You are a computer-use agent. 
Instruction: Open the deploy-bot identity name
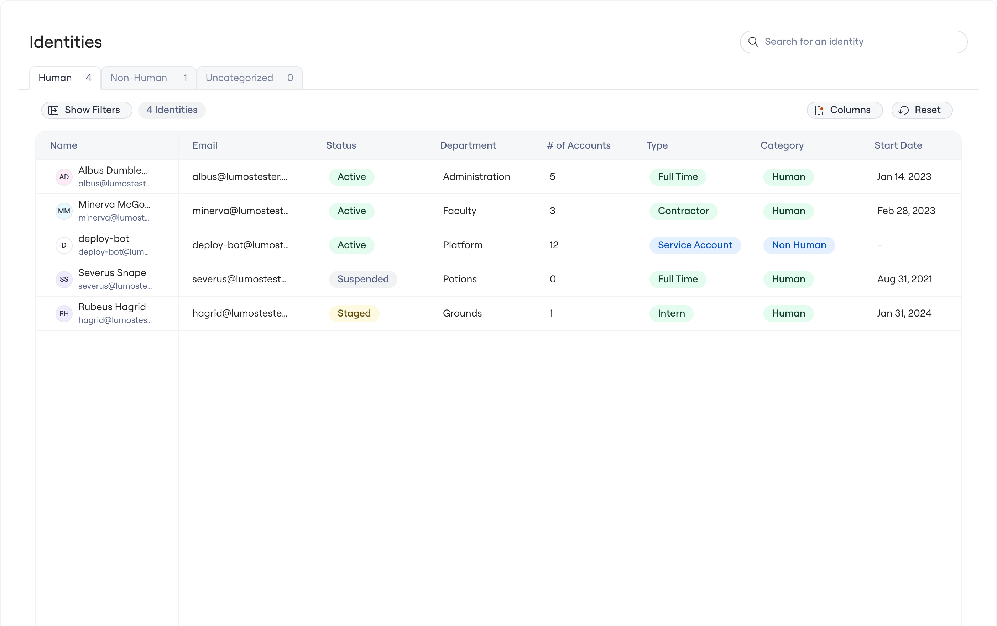click(104, 239)
